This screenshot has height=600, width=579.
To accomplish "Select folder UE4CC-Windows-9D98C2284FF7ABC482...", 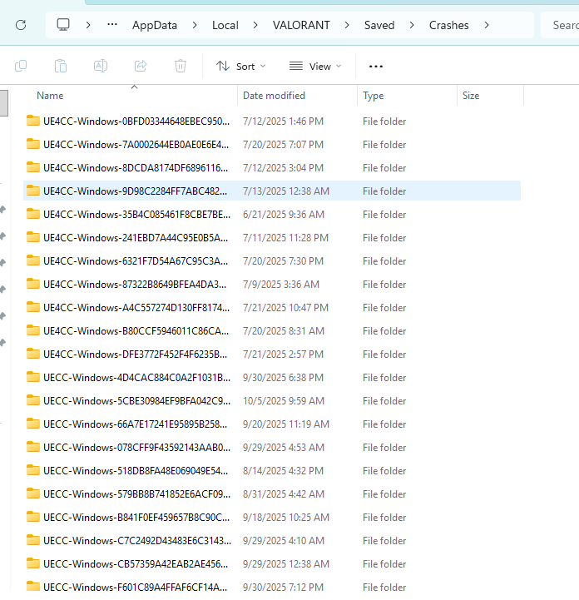I will point(272,191).
